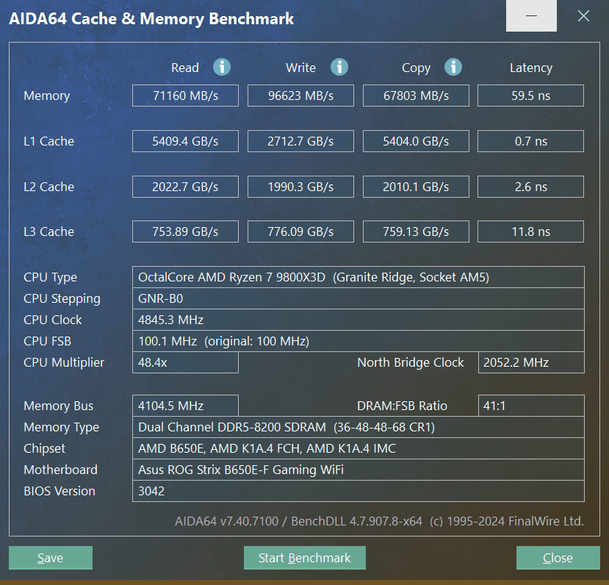609x585 pixels.
Task: Click the L3 Cache read 753.89 GB/s
Action: pos(185,232)
